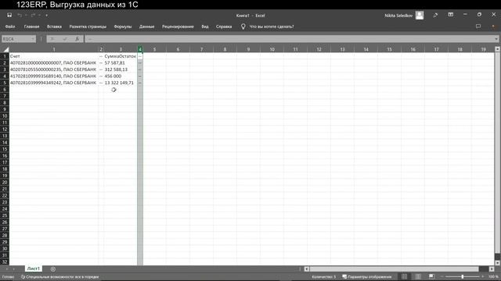501x281 pixels.
Task: Open the Файл menu
Action: (x=10, y=27)
